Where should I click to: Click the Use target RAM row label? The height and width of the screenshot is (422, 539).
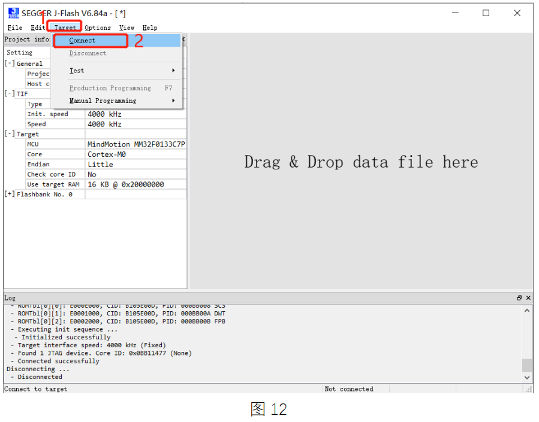tap(53, 184)
